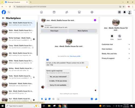Click the Marketplace listing $1,300 banner
The height and width of the screenshot is (108, 135).
tap(69, 26)
